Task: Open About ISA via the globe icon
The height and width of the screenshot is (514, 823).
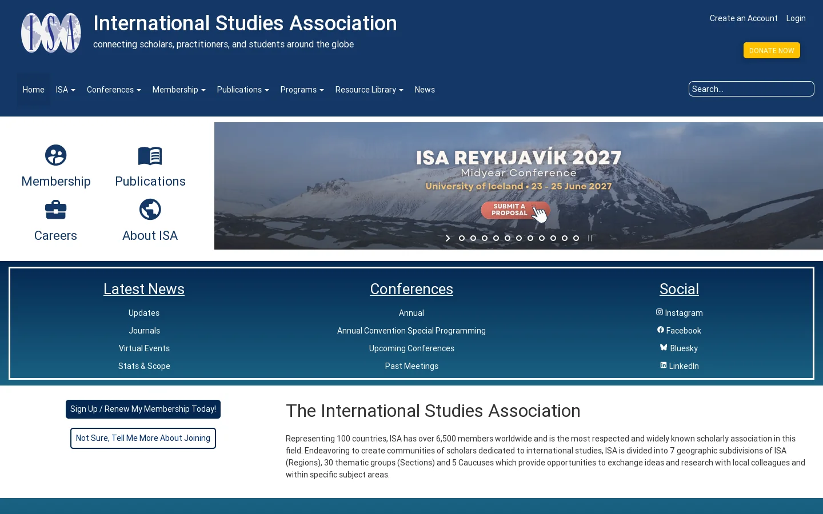Action: coord(150,210)
